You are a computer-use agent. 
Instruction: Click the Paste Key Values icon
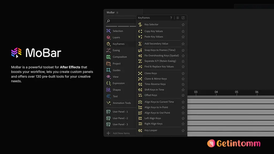pos(140,37)
